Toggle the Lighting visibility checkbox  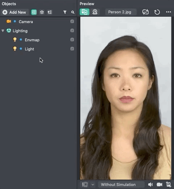[72, 31]
